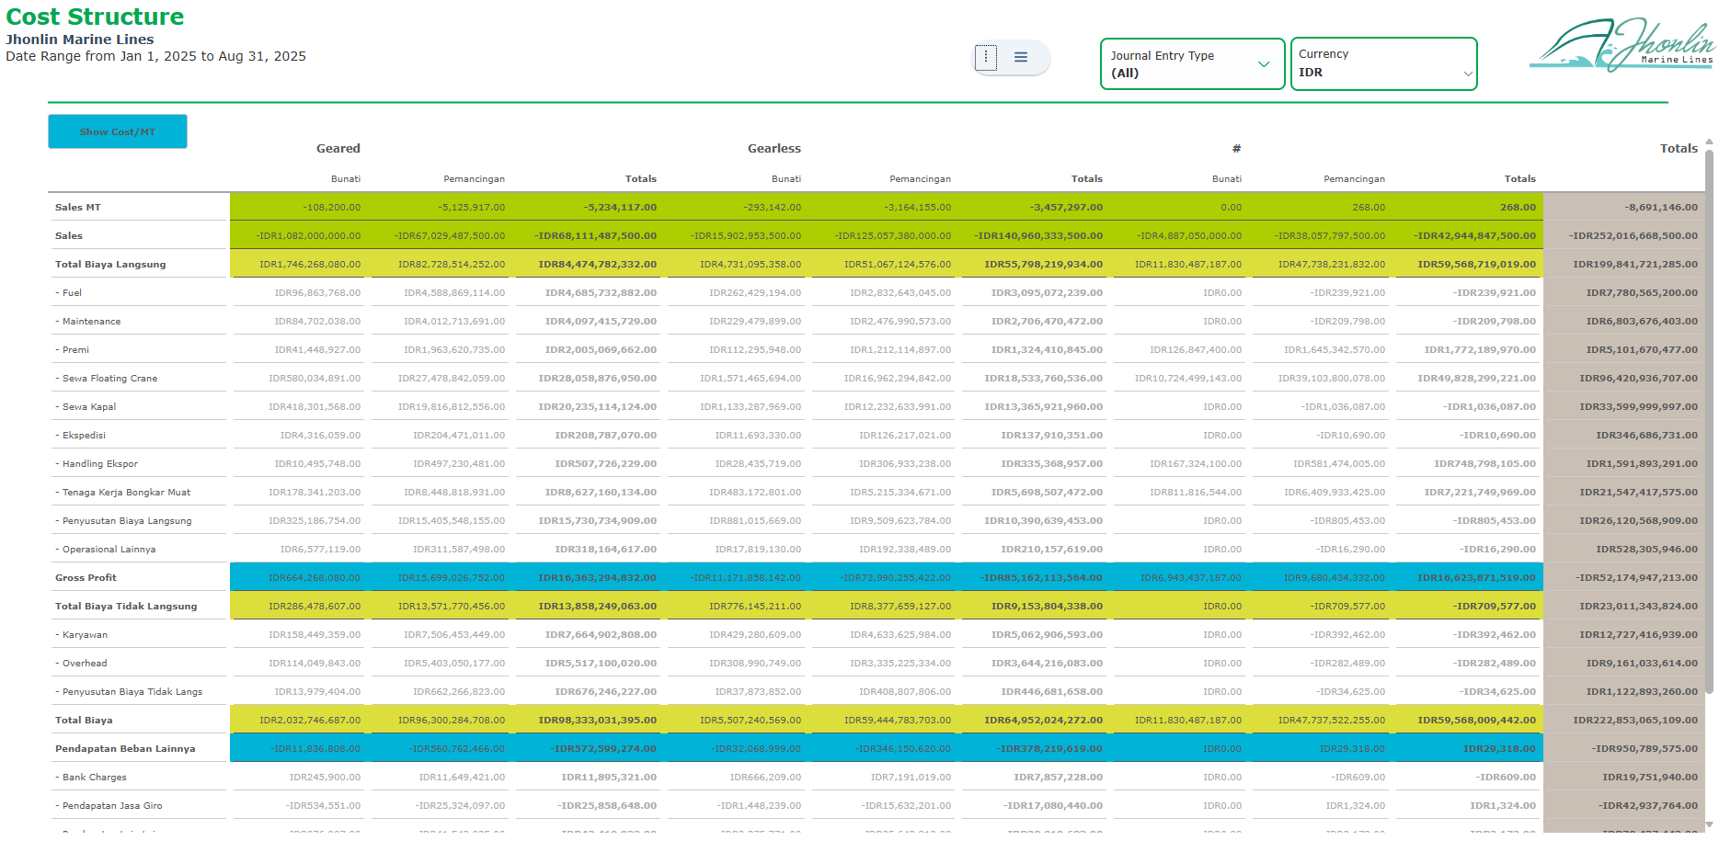This screenshot has height=852, width=1719.
Task: Select the Sales MT row label
Action: coord(78,208)
